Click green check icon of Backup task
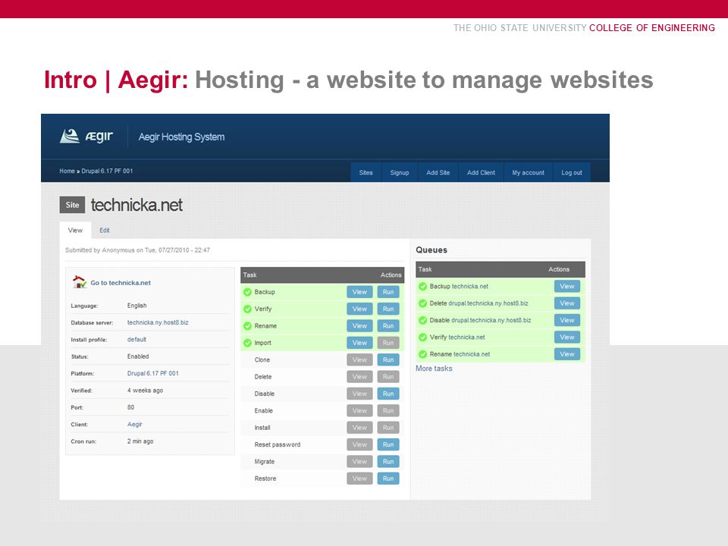Viewport: 728px width, 546px height. click(247, 292)
